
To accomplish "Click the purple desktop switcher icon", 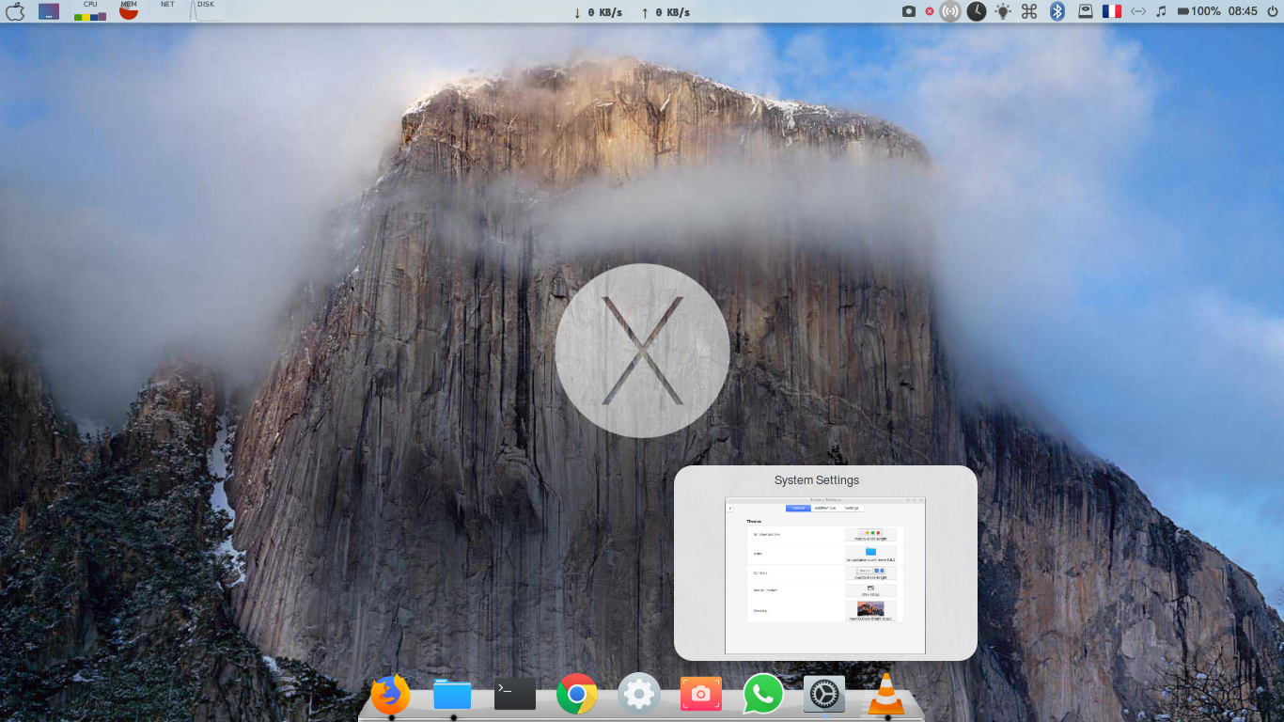I will coord(49,11).
